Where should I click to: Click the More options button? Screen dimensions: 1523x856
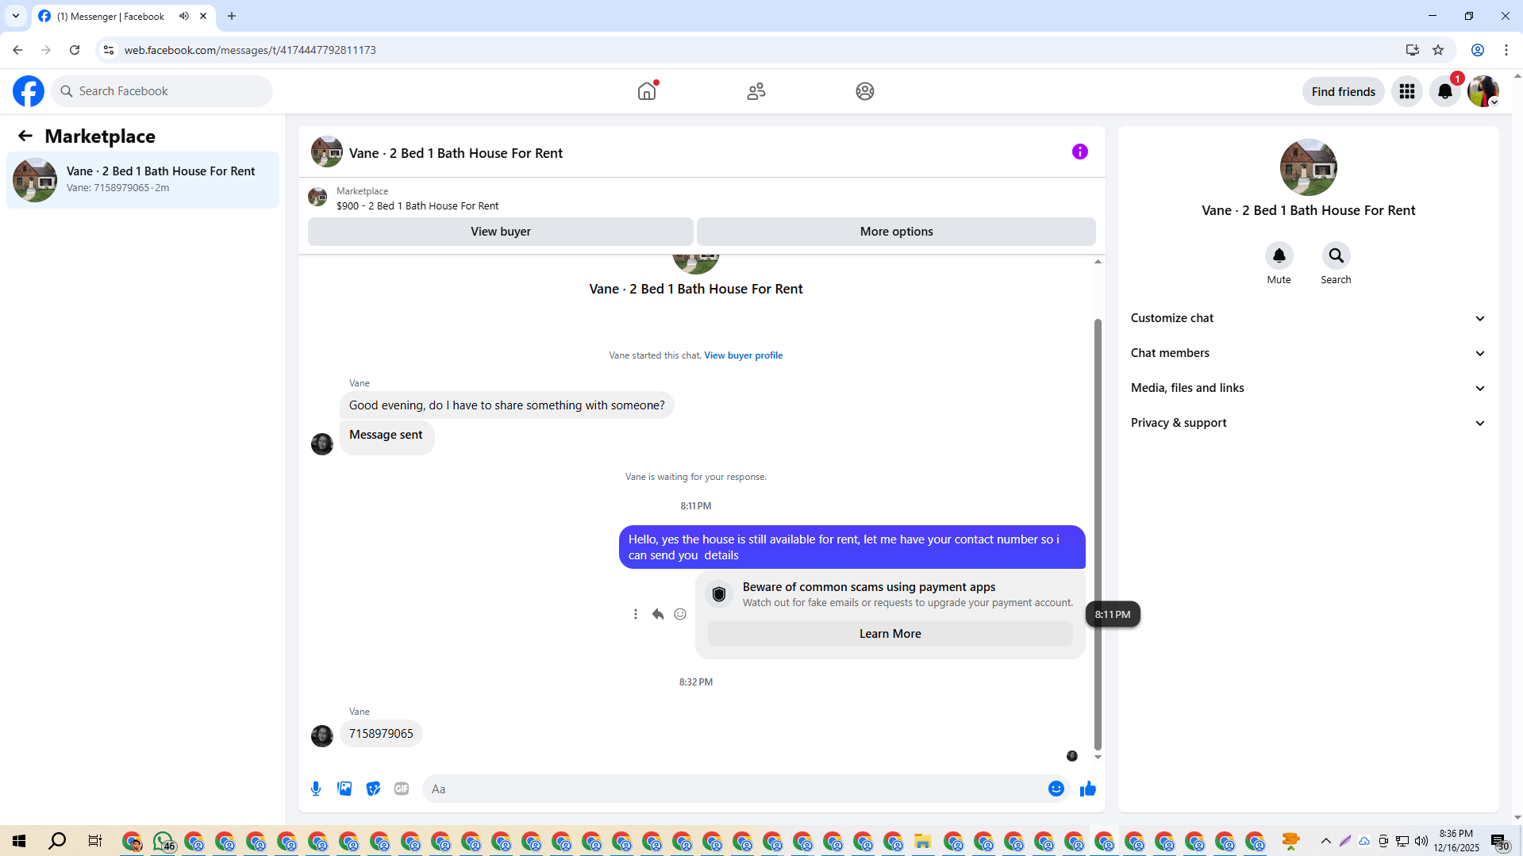click(x=897, y=232)
